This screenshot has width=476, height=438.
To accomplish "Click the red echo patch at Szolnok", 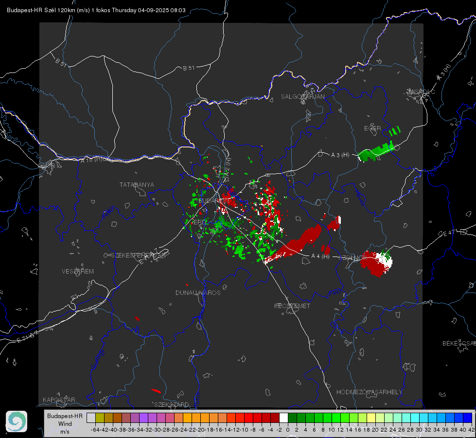I will (373, 263).
